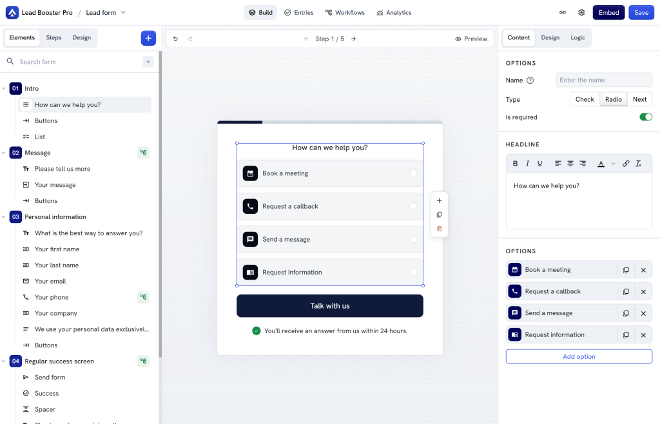Viewport: 660px width, 424px height.
Task: Toggle underline formatting in headline editor
Action: (539, 164)
